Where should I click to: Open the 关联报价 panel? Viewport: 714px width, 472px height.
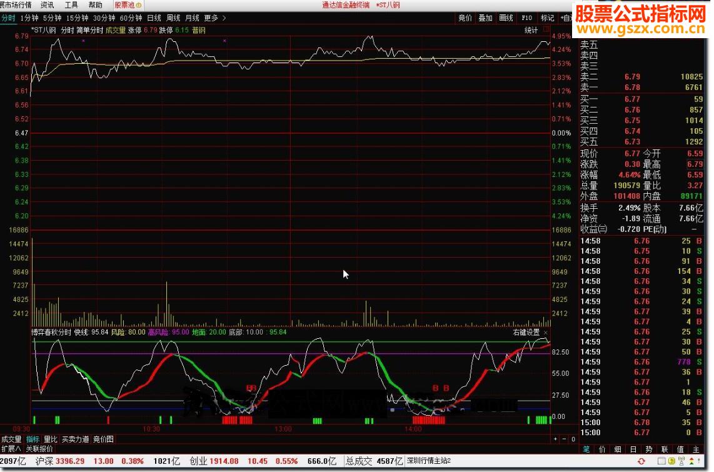(39, 449)
